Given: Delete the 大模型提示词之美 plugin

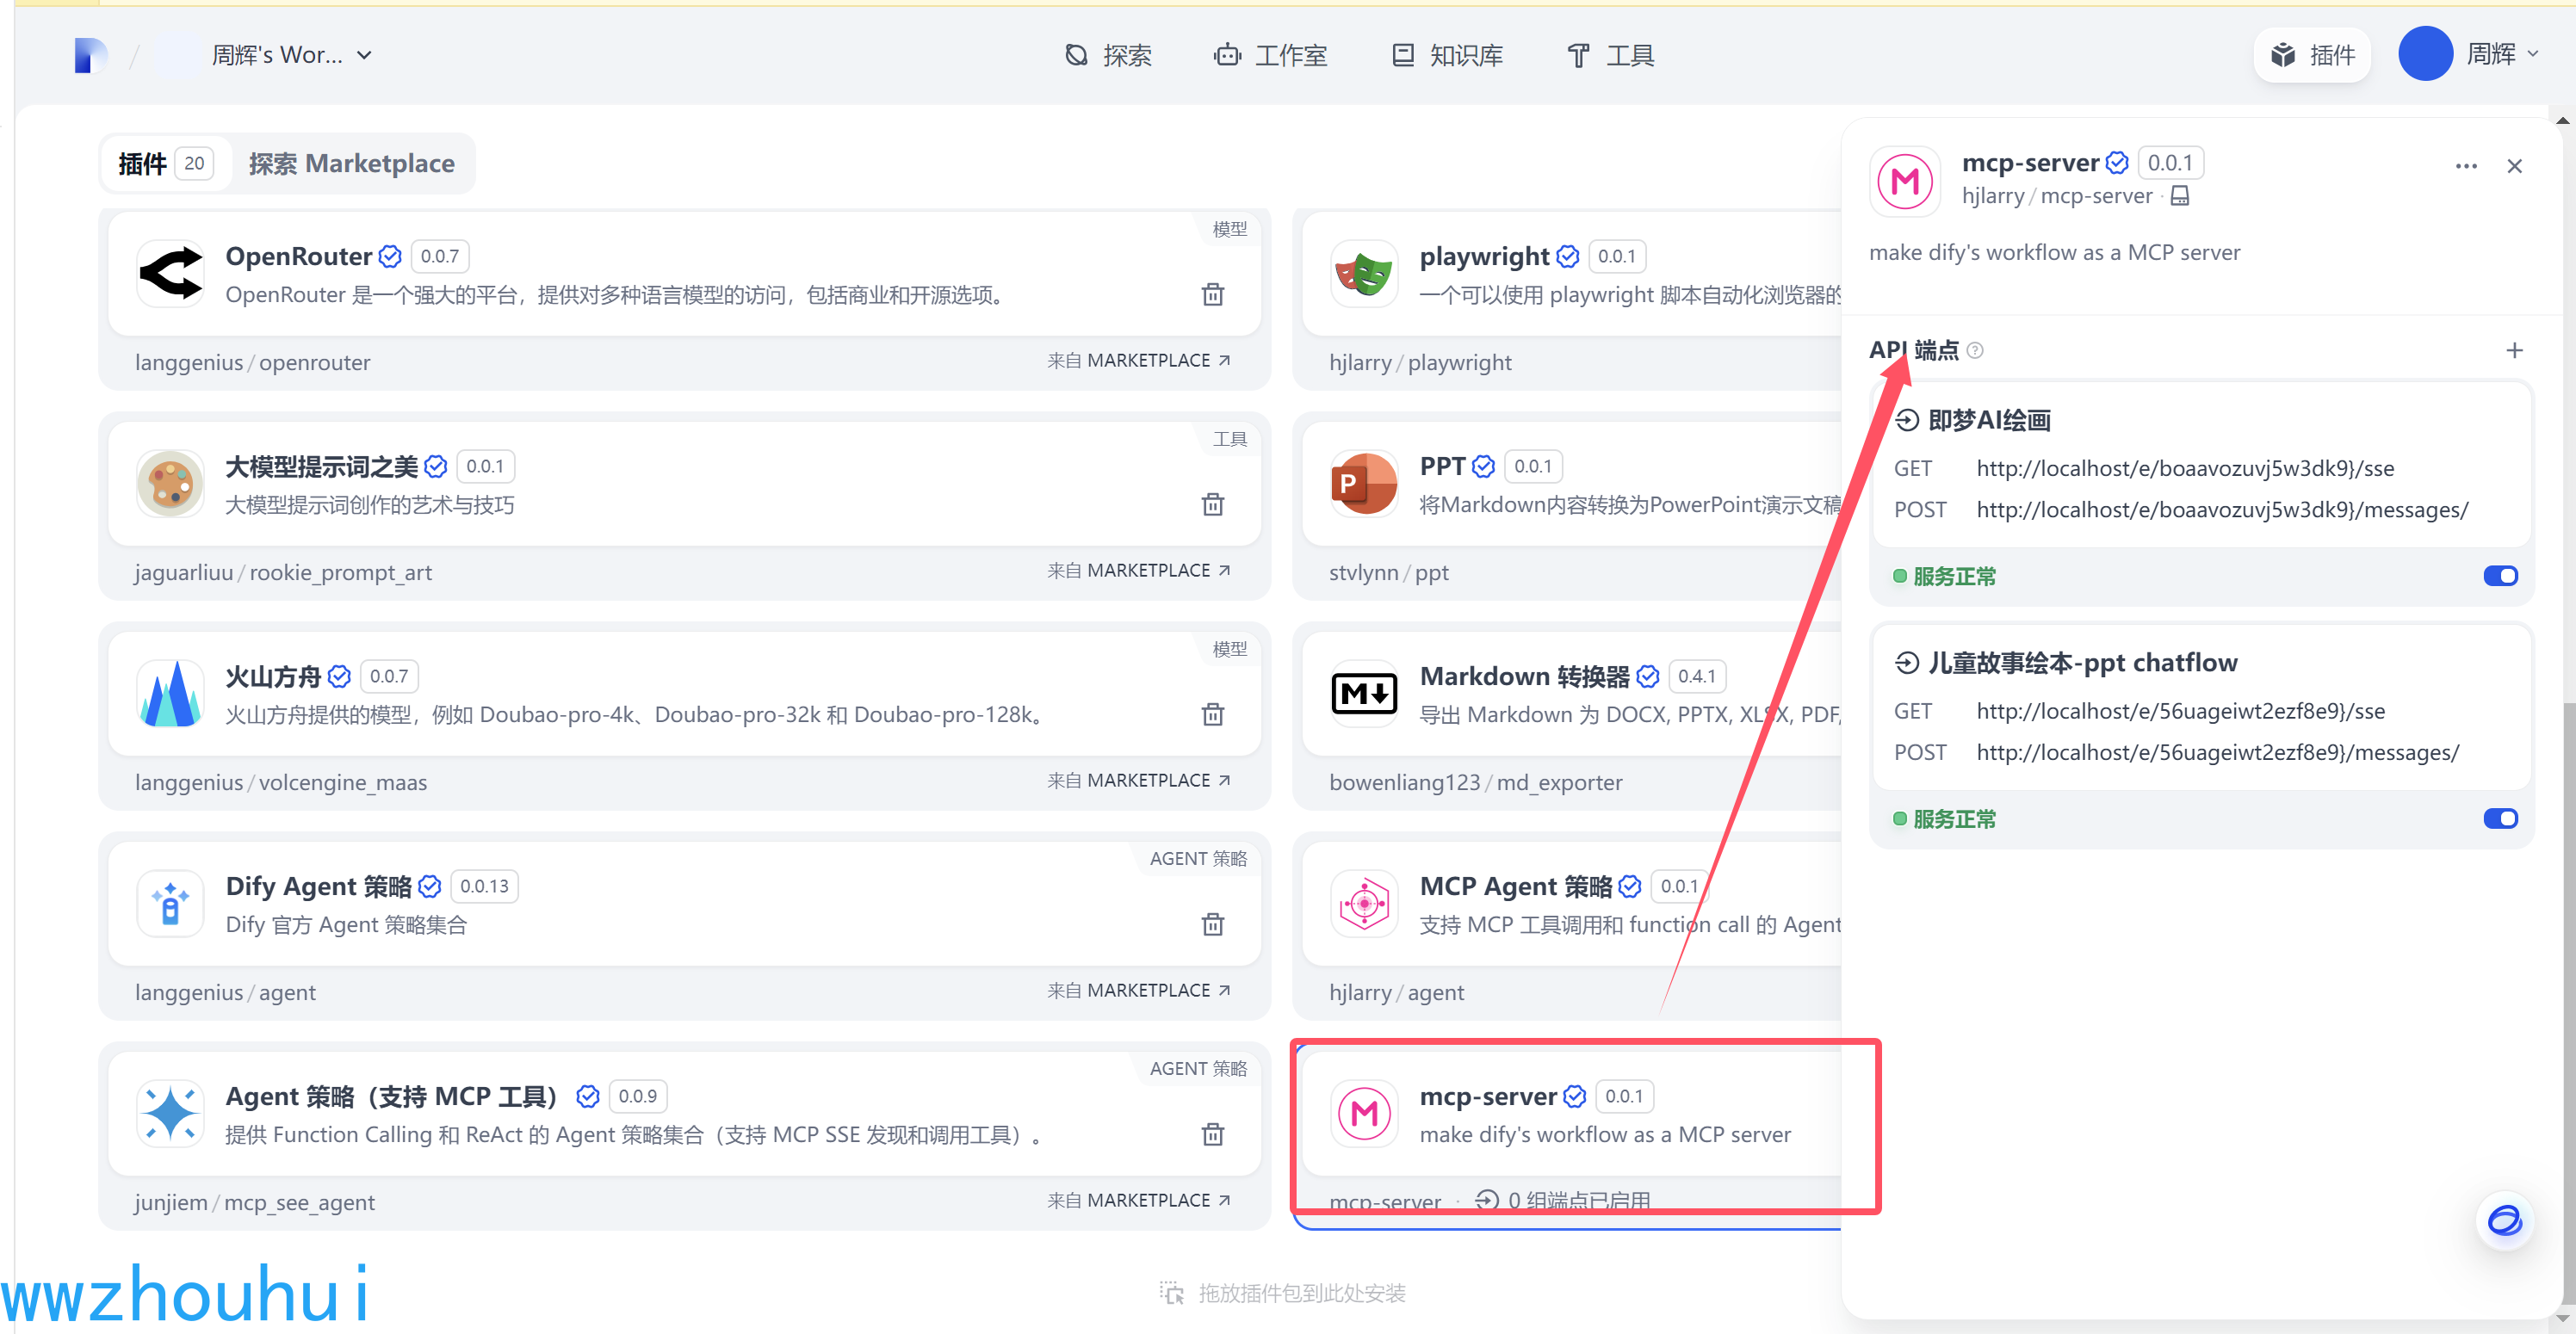Looking at the screenshot, I should [1212, 504].
